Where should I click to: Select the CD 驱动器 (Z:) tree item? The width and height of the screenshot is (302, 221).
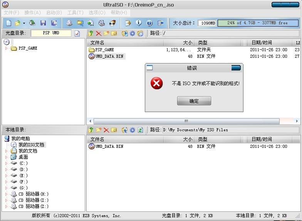pos(34,206)
